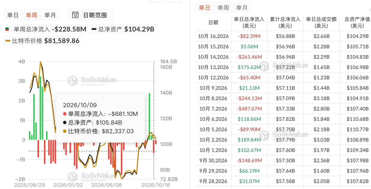Click the $175.62M net inflow cell
The width and height of the screenshot is (371, 189).
pyautogui.click(x=249, y=67)
